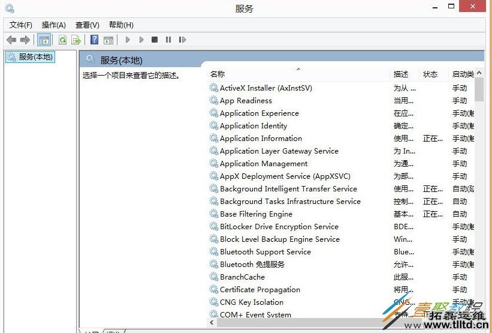Select BranchCache service
This screenshot has height=333, width=492.
[x=242, y=277]
